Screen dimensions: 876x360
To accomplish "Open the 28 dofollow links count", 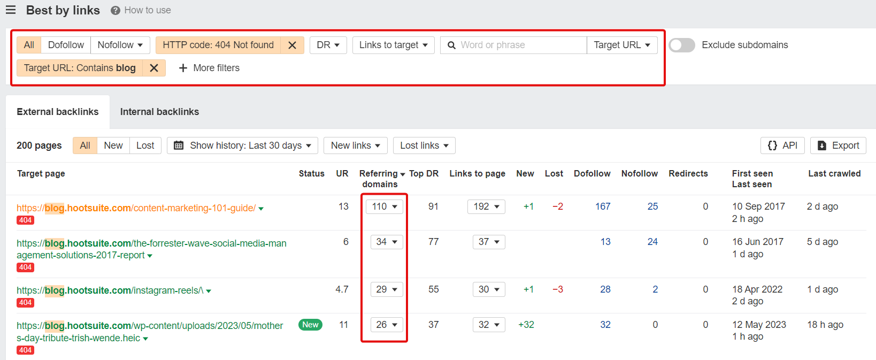I will click(x=605, y=289).
